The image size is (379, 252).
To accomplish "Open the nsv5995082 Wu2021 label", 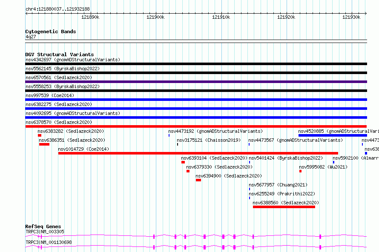I will (323, 167).
